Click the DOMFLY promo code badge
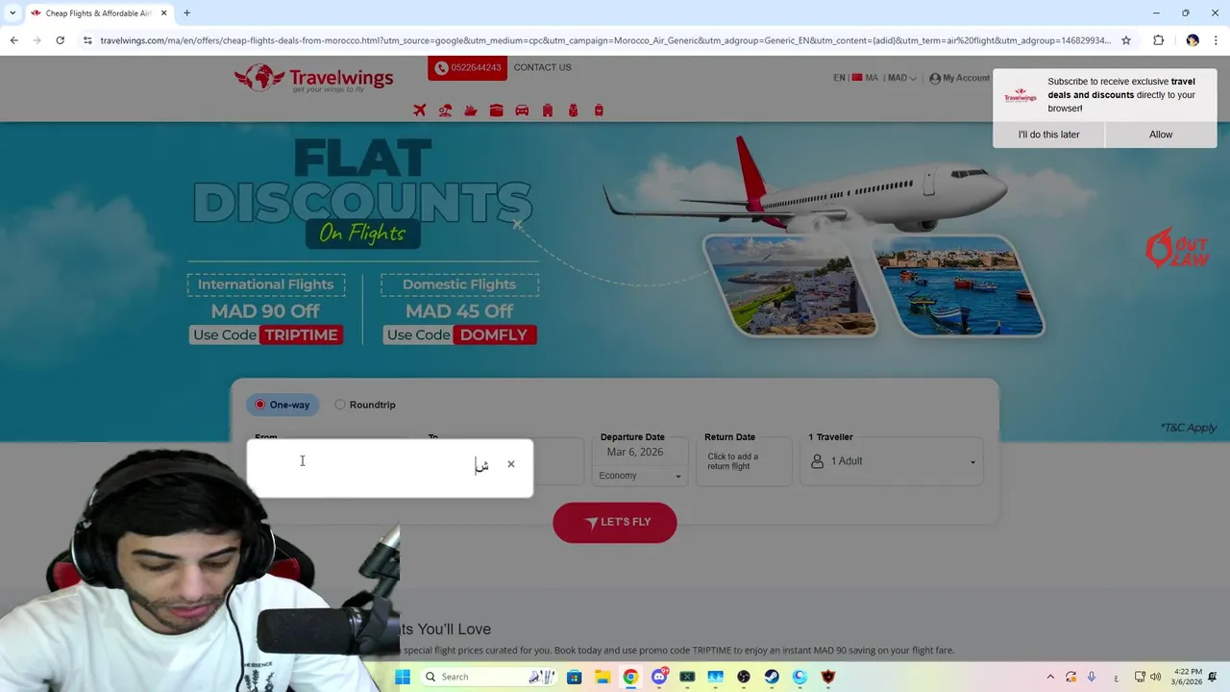 click(494, 334)
